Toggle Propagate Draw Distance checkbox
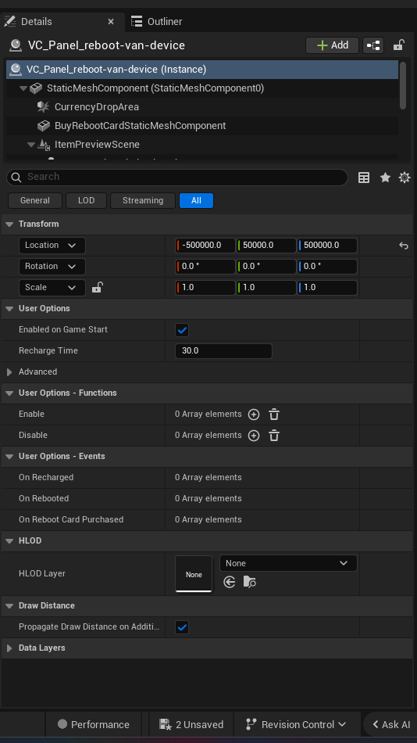This screenshot has width=417, height=743. coord(182,627)
